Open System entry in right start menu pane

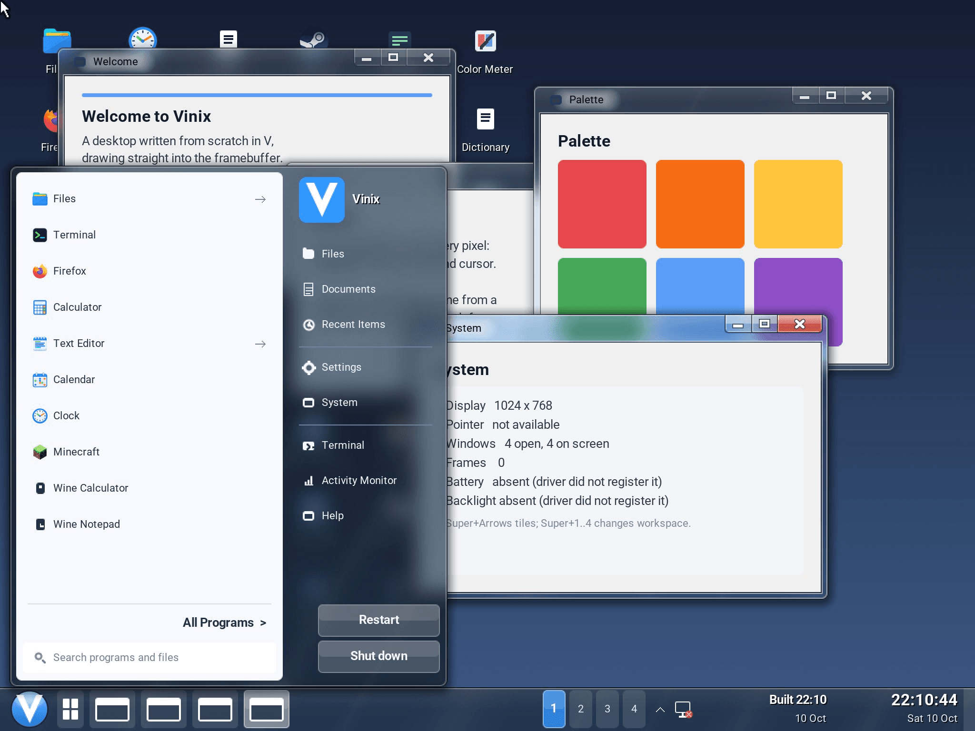click(366, 402)
